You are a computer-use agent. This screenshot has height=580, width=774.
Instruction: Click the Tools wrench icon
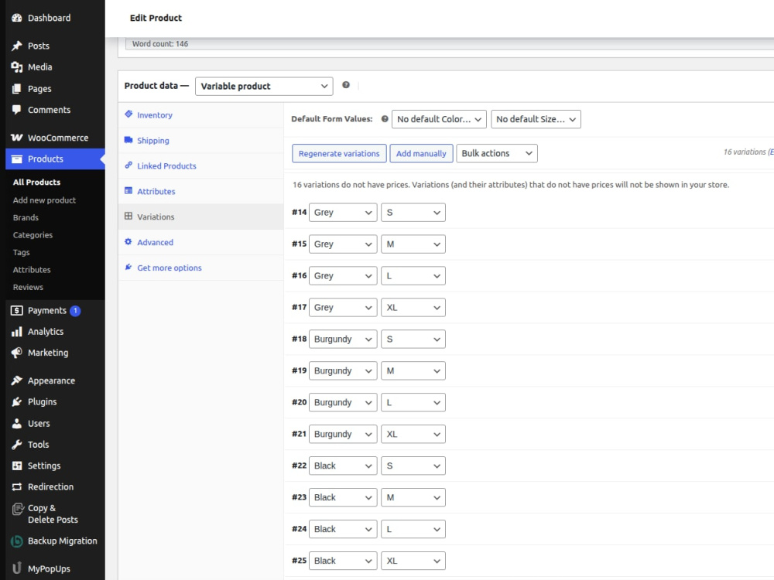(x=17, y=445)
